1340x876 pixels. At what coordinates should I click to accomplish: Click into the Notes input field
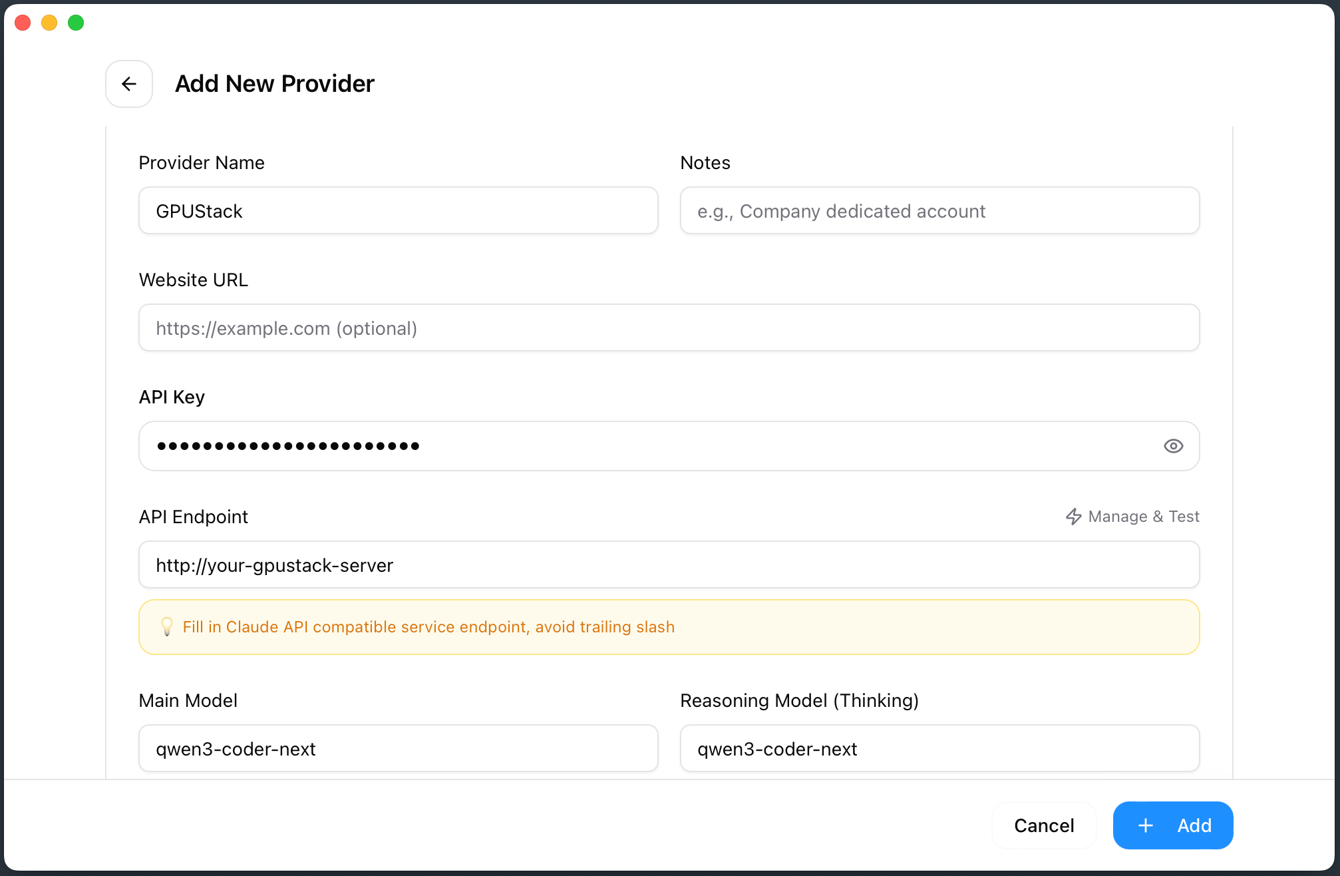coord(939,211)
